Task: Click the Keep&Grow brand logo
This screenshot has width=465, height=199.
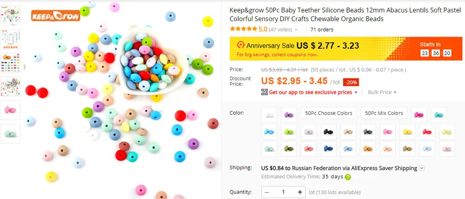Action: click(56, 16)
